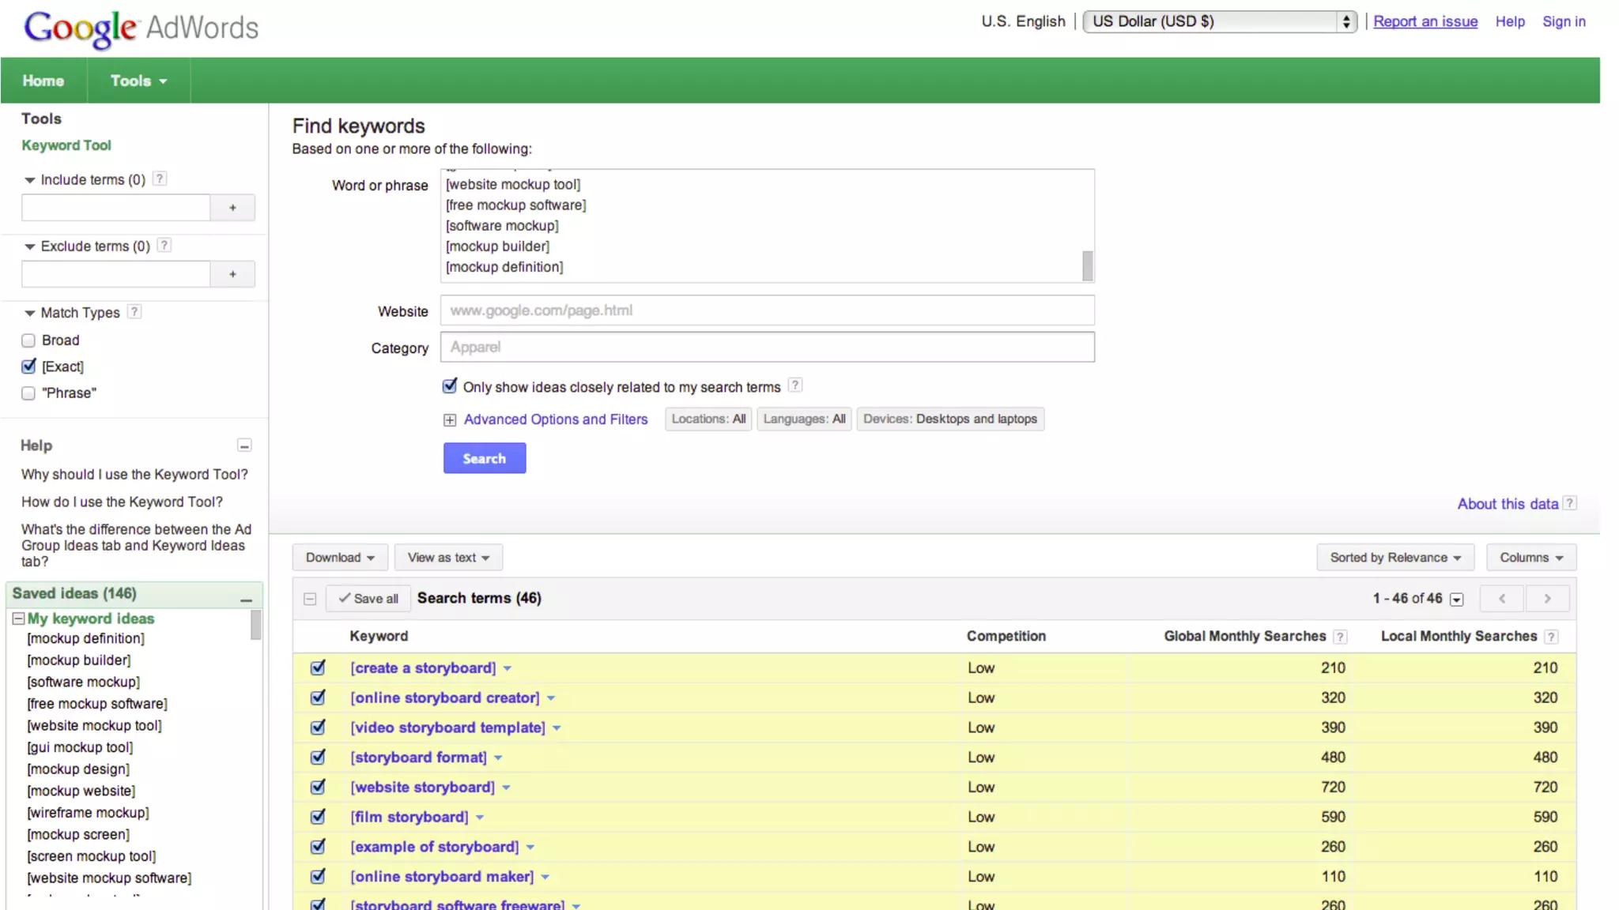The image size is (1619, 910).
Task: Click the previous results page arrow
Action: point(1501,599)
